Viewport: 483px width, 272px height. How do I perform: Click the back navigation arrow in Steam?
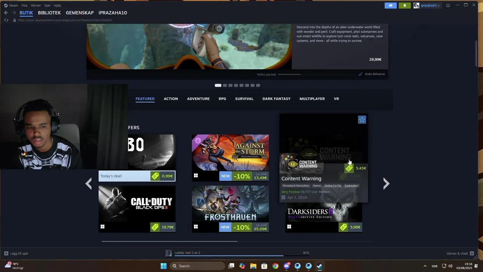click(6, 13)
